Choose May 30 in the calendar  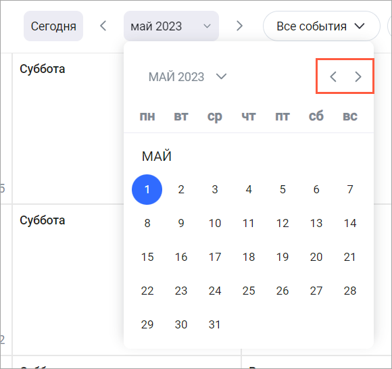click(x=181, y=324)
